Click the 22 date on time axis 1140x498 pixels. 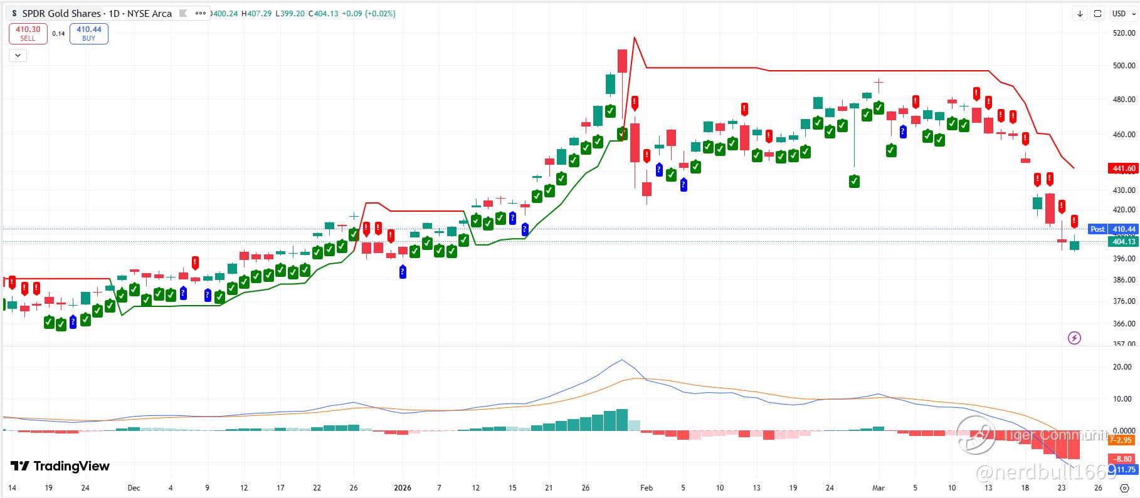coord(317,488)
